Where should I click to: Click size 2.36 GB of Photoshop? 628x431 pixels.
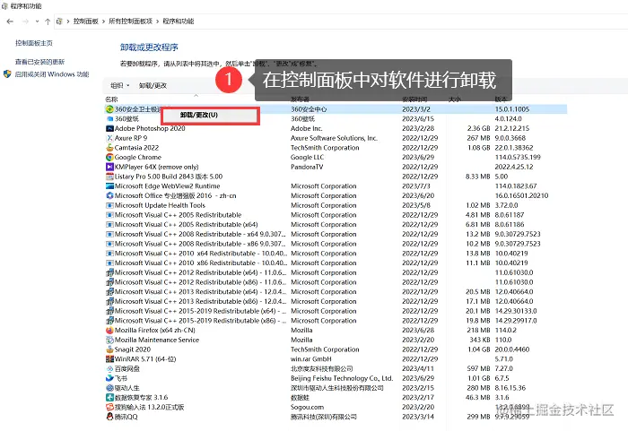point(478,128)
